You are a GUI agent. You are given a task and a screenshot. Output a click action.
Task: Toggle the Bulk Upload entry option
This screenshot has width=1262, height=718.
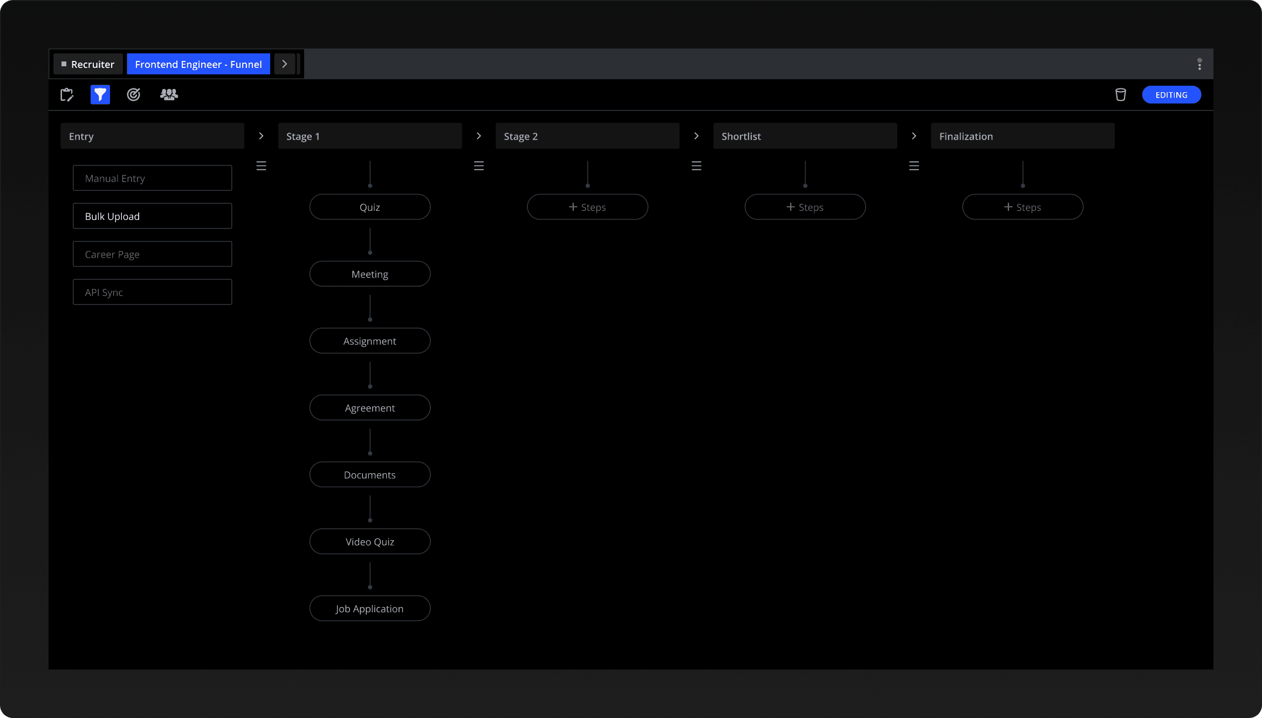coord(152,216)
